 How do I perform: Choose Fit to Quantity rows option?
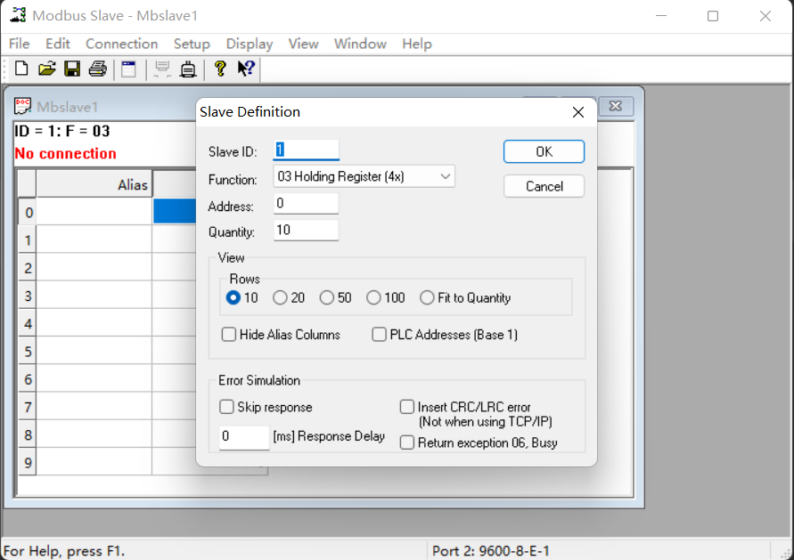coord(427,297)
